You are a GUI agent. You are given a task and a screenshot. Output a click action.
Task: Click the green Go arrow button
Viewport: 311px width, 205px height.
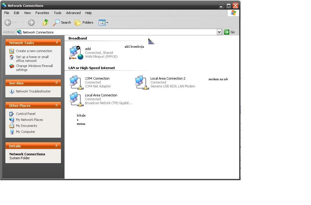(227, 32)
